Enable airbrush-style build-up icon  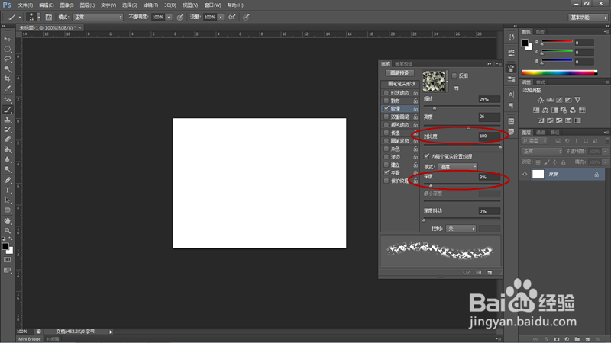232,17
